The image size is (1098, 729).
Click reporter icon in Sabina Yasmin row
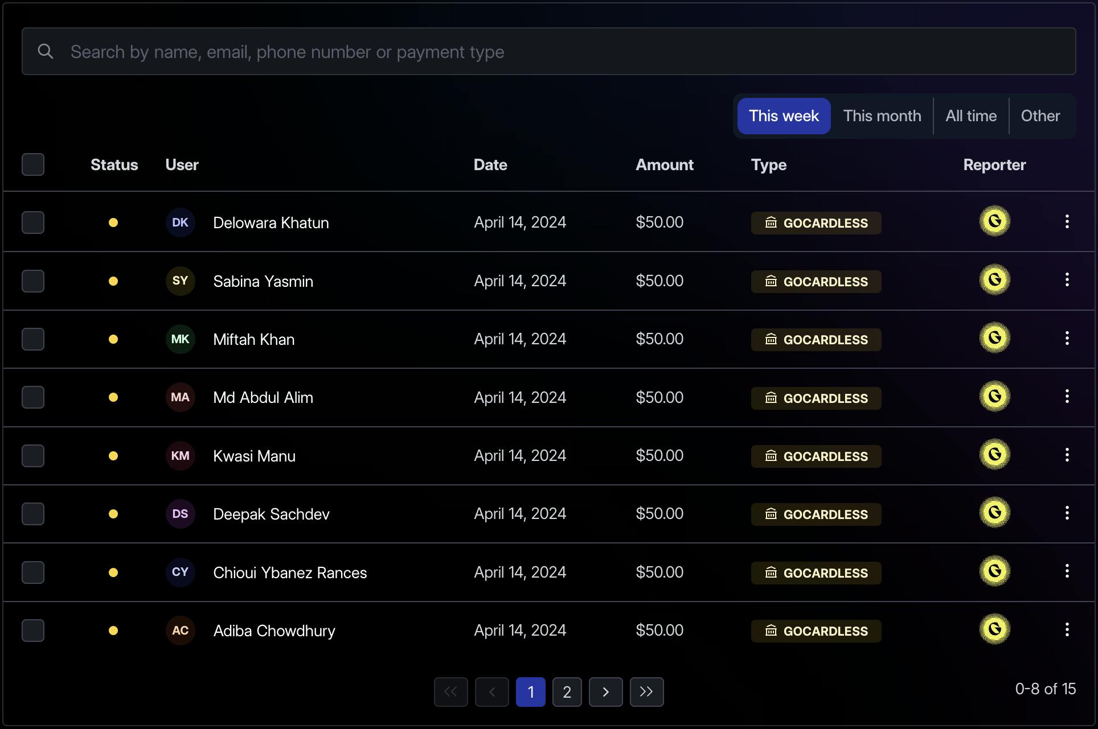tap(994, 280)
